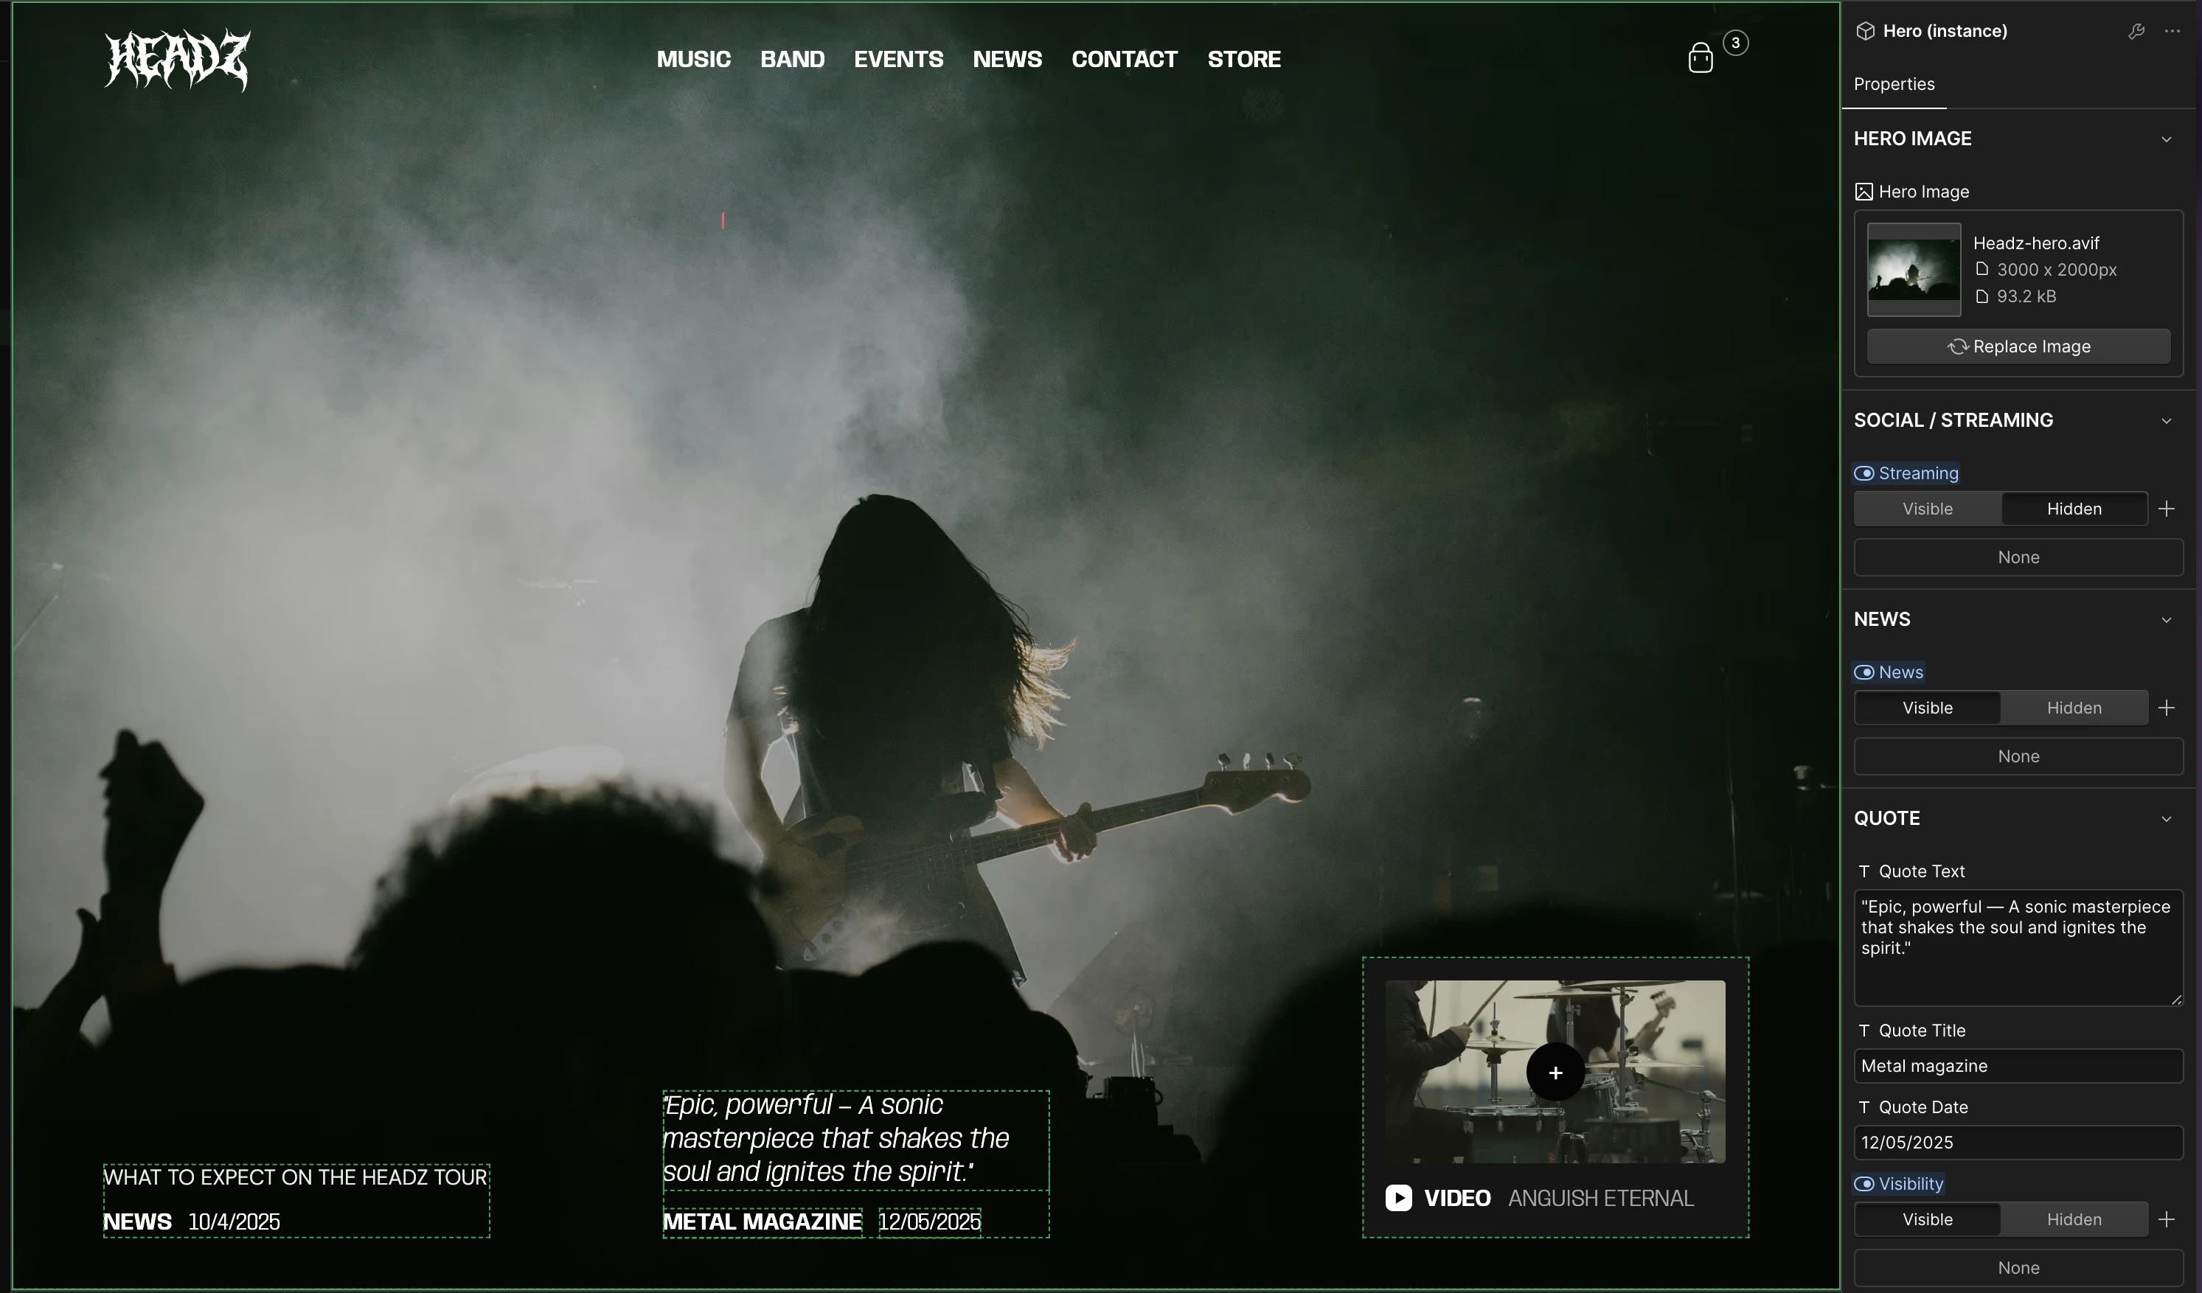Click the plus icon next to Streaming toggle
The height and width of the screenshot is (1293, 2202).
pyautogui.click(x=2166, y=509)
